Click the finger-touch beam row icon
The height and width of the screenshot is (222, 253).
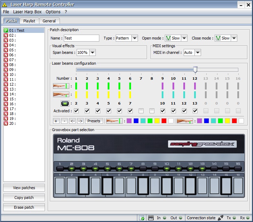click(x=61, y=94)
